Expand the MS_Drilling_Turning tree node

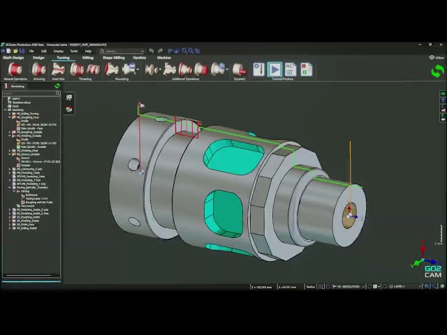tap(9, 114)
